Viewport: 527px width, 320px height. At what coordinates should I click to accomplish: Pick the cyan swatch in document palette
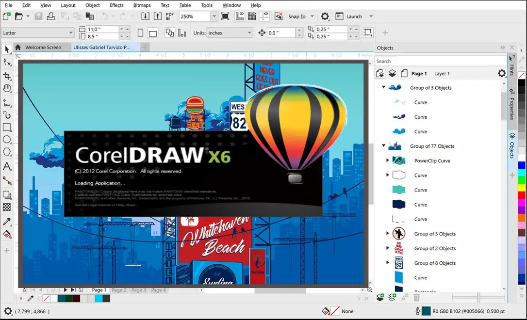pos(99,298)
